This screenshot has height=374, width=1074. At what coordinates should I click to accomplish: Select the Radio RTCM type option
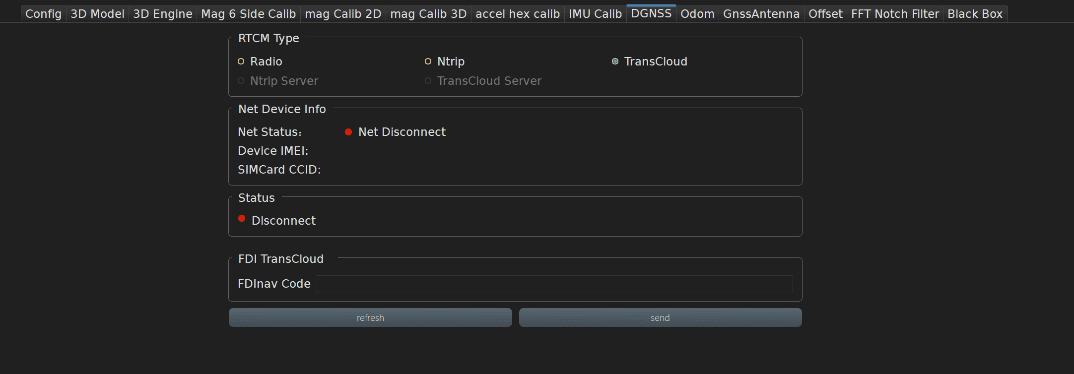tap(241, 62)
